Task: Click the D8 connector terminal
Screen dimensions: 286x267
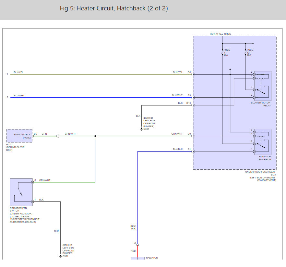Action: [x=192, y=74]
